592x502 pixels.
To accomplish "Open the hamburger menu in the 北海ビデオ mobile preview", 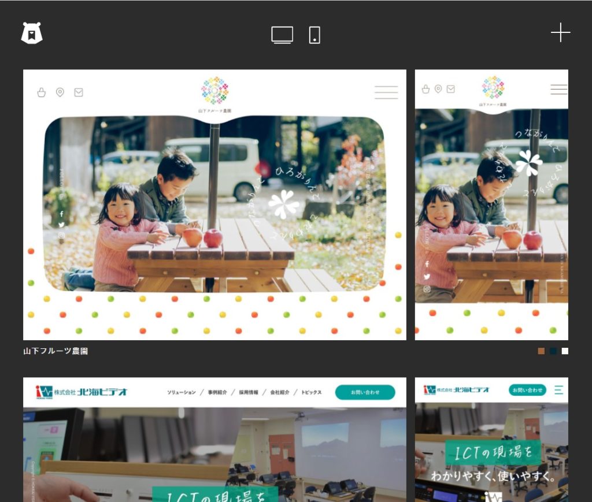I will (x=558, y=391).
